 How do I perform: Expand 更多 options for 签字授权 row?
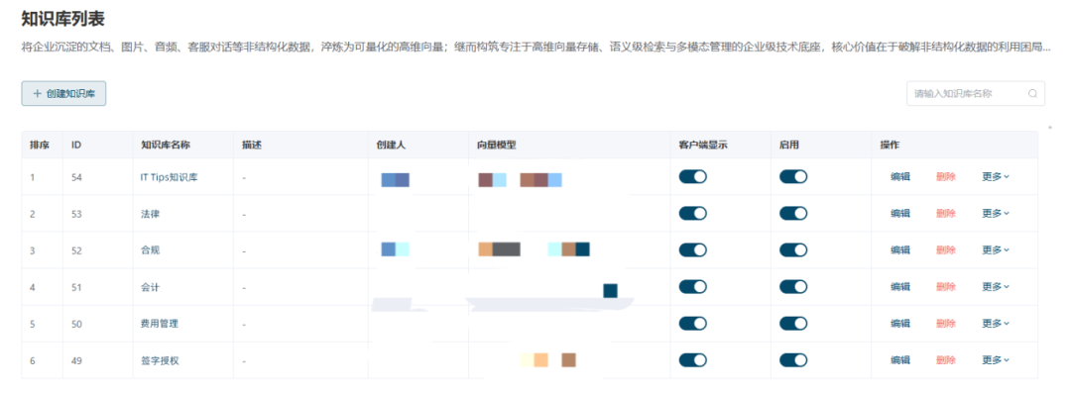tap(996, 360)
